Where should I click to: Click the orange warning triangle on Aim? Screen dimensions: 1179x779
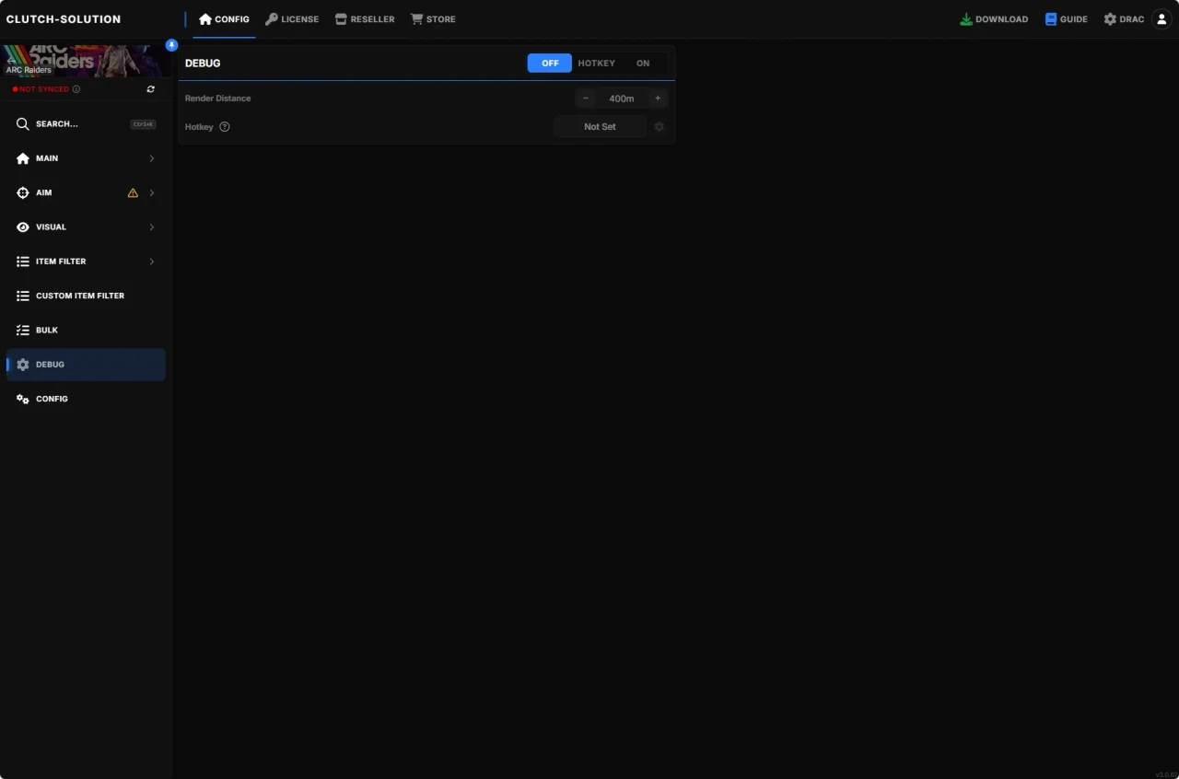[133, 192]
